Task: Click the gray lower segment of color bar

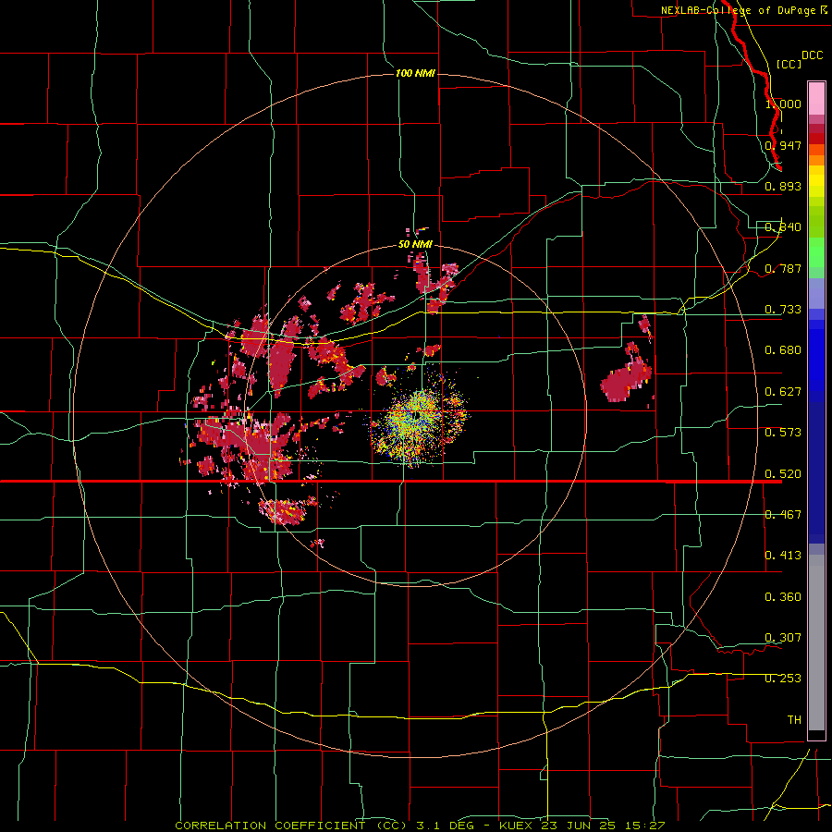Action: tap(816, 642)
